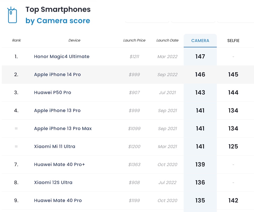Click the Device column header
The height and width of the screenshot is (212, 254).
pyautogui.click(x=74, y=40)
